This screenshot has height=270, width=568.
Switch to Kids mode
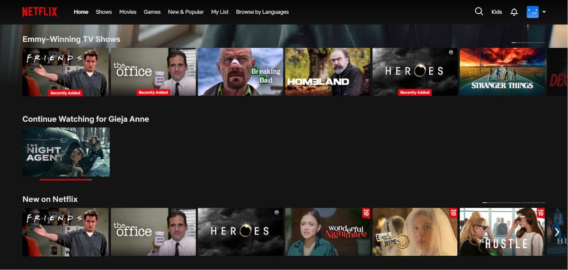pyautogui.click(x=497, y=12)
